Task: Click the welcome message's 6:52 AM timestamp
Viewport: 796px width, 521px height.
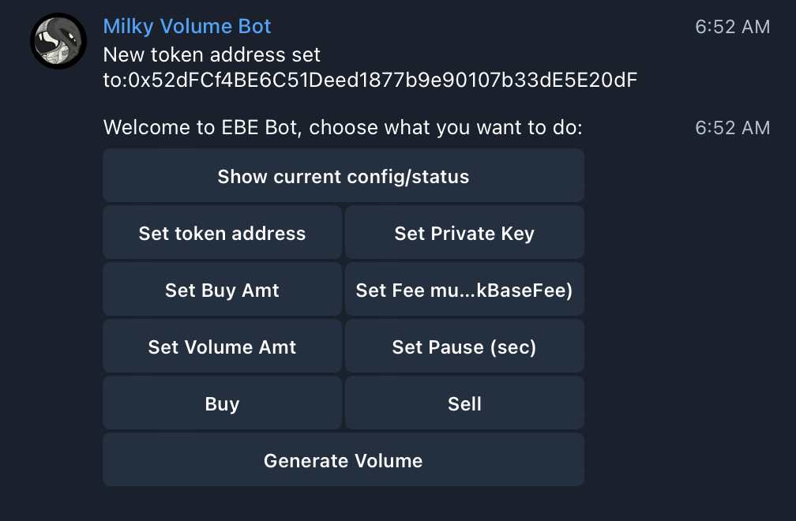Action: pos(732,128)
